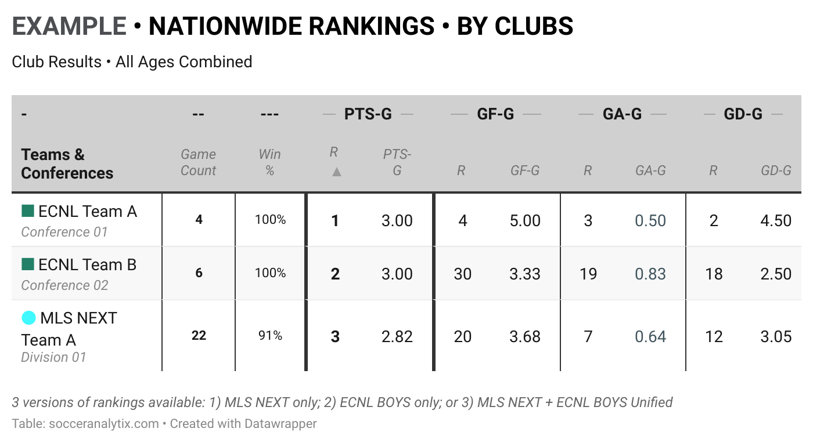Click the cyan circle beside MLS NEXT Team A

(28, 318)
